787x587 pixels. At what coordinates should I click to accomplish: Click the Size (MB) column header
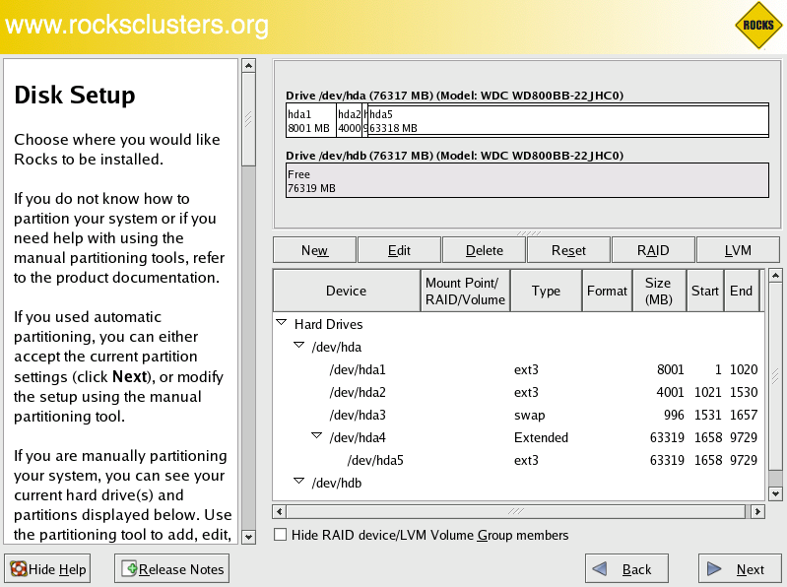tap(657, 291)
